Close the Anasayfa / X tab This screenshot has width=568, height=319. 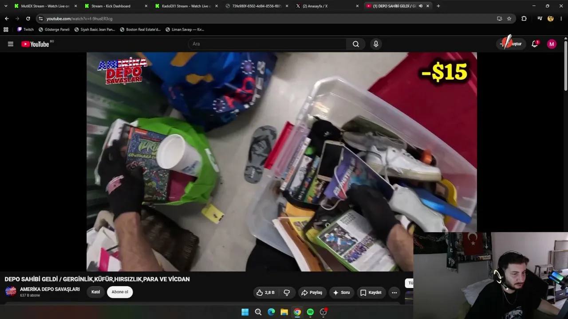(357, 6)
